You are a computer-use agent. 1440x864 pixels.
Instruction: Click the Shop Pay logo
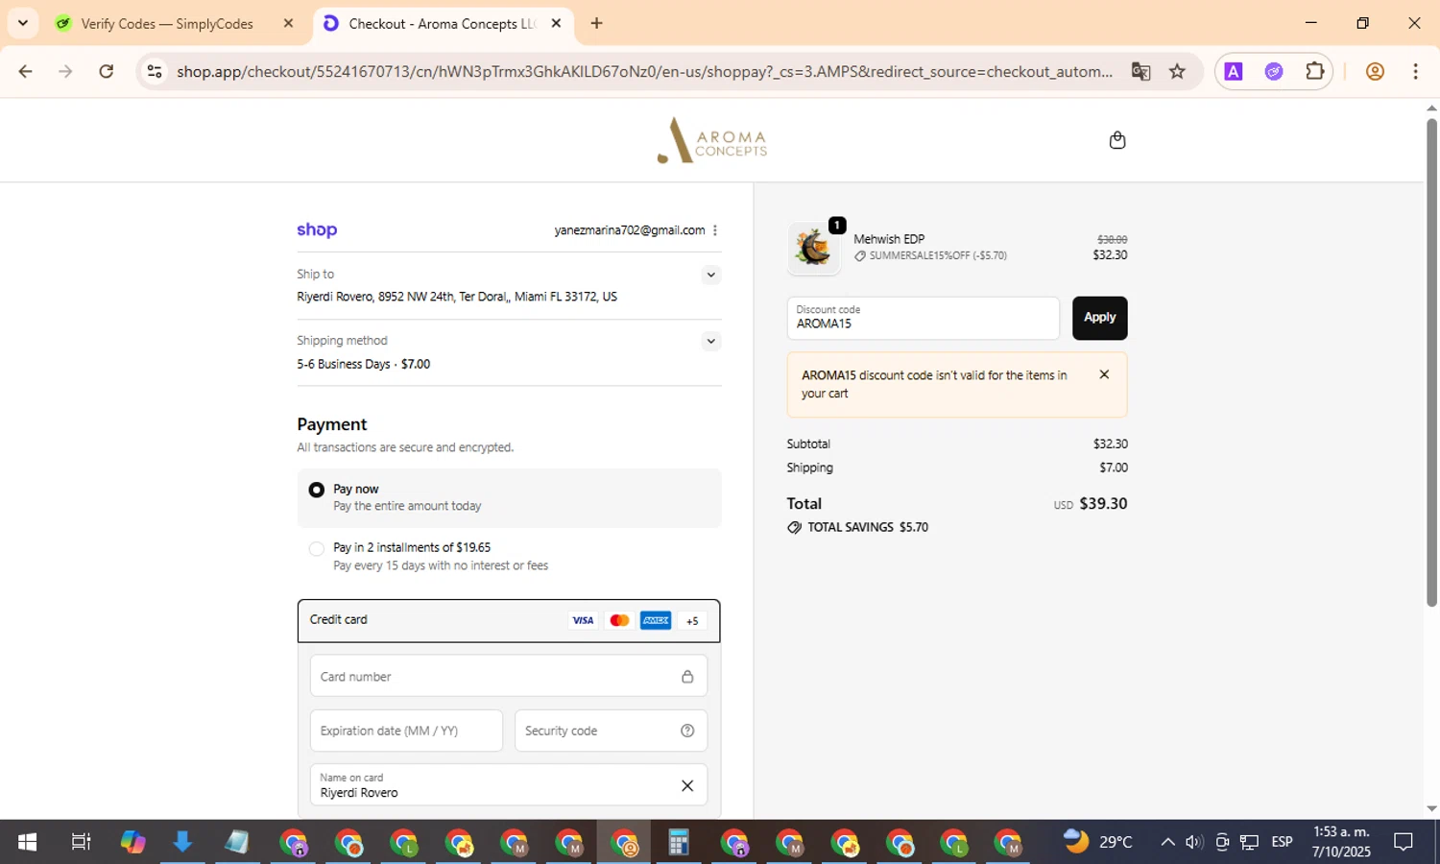click(x=317, y=229)
